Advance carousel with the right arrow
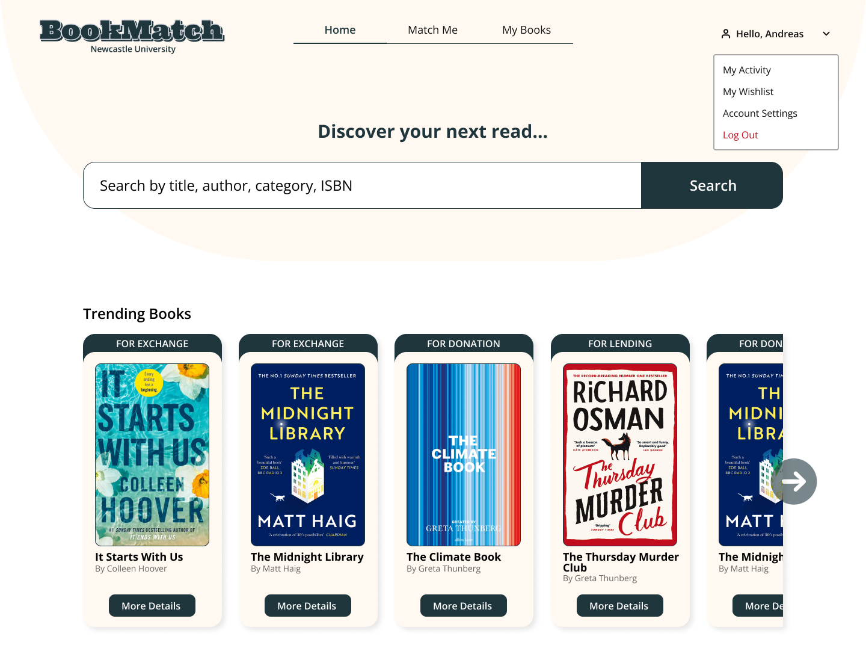The image size is (866, 663). click(x=794, y=481)
